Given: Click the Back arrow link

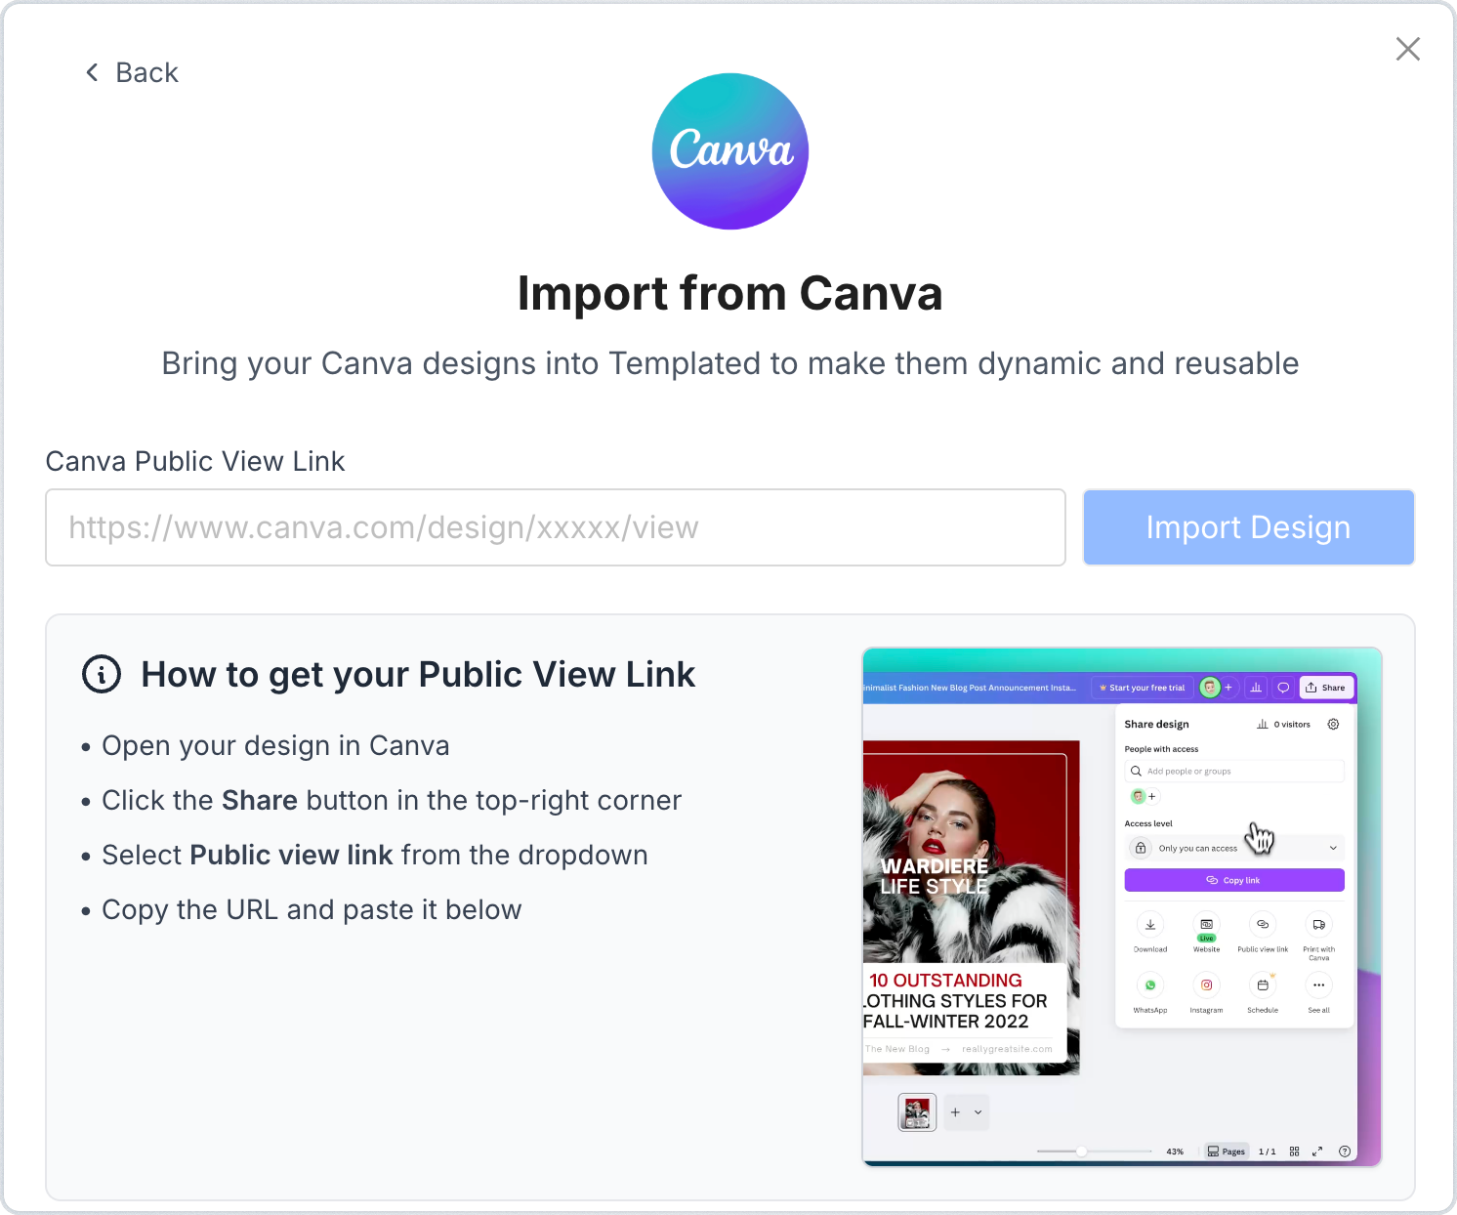Looking at the screenshot, I should (131, 72).
